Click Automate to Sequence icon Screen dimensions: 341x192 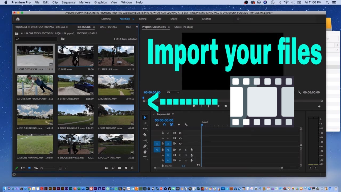coord(107,168)
